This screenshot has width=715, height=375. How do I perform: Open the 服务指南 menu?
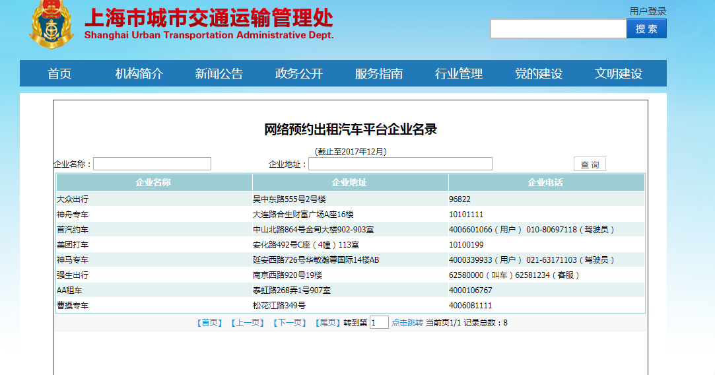point(378,73)
